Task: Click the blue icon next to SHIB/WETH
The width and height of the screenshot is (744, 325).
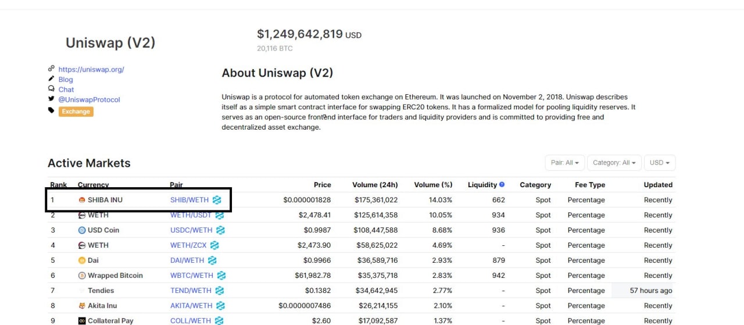Action: tap(217, 200)
